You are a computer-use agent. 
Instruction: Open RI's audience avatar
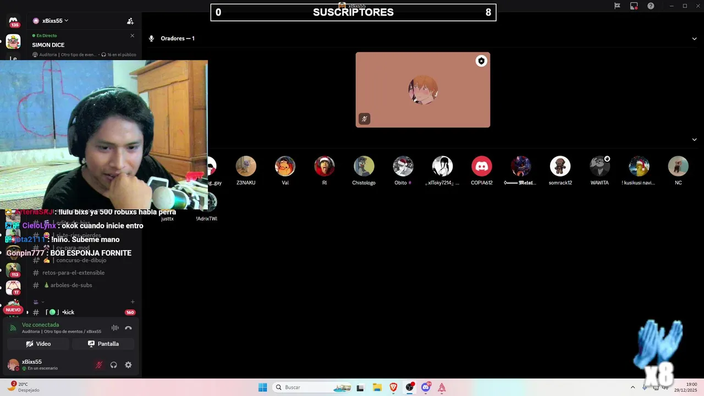(x=324, y=166)
